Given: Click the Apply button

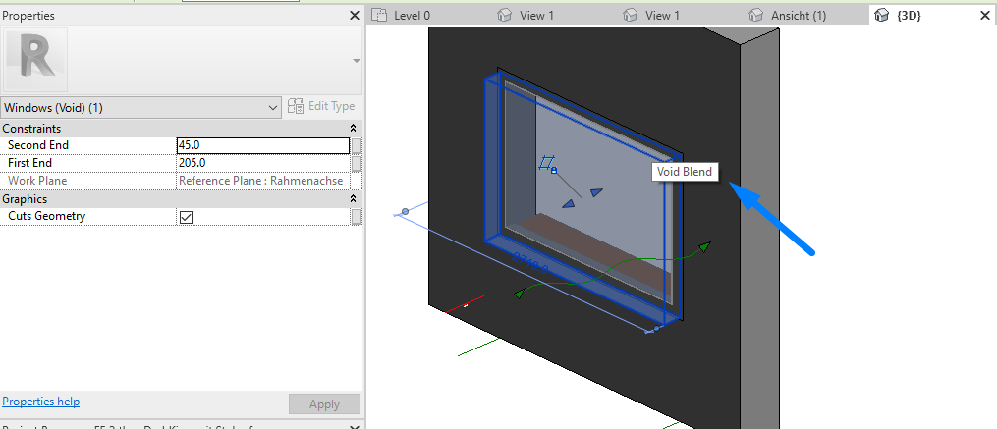Looking at the screenshot, I should tap(324, 404).
